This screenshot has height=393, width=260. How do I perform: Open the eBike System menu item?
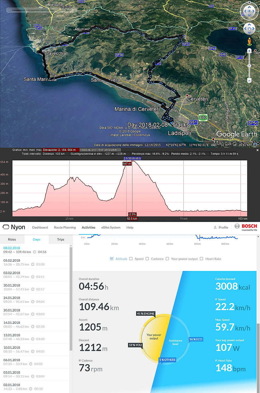[111, 227]
